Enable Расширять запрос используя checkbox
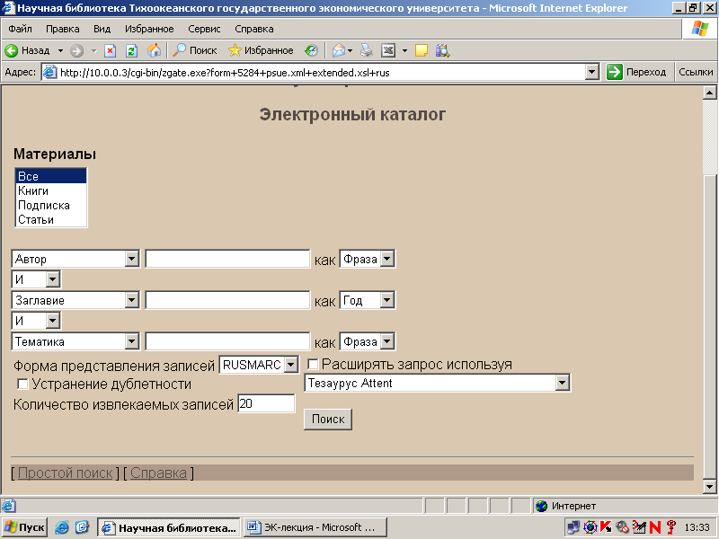Image resolution: width=719 pixels, height=539 pixels. click(x=313, y=365)
